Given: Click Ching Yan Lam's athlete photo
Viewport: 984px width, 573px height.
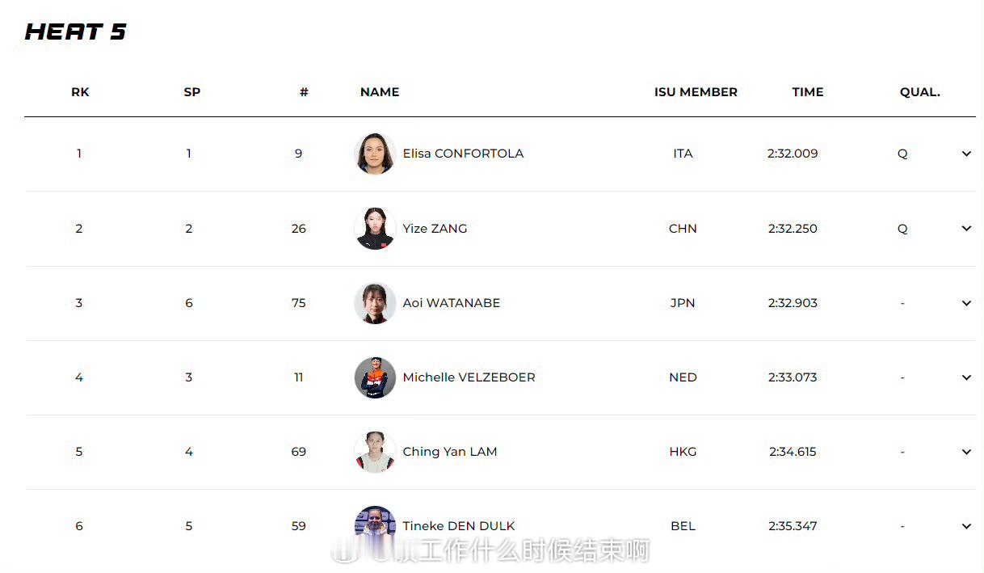Looking at the screenshot, I should tap(375, 452).
